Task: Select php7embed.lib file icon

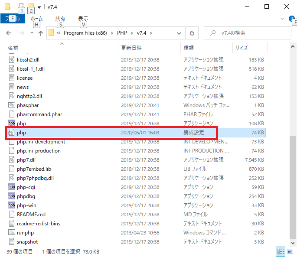Action: click(x=12, y=169)
